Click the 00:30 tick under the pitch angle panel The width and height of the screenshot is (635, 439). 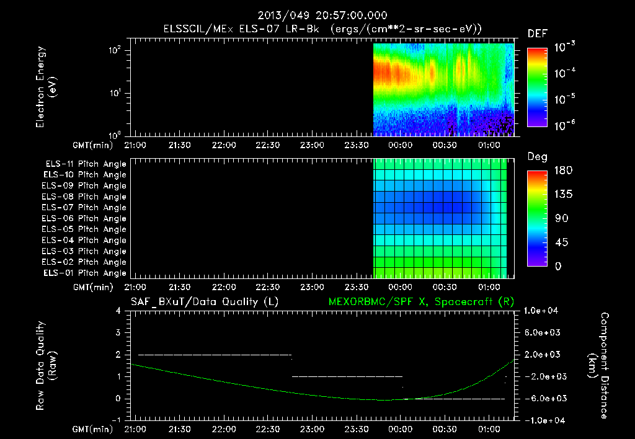(444, 288)
